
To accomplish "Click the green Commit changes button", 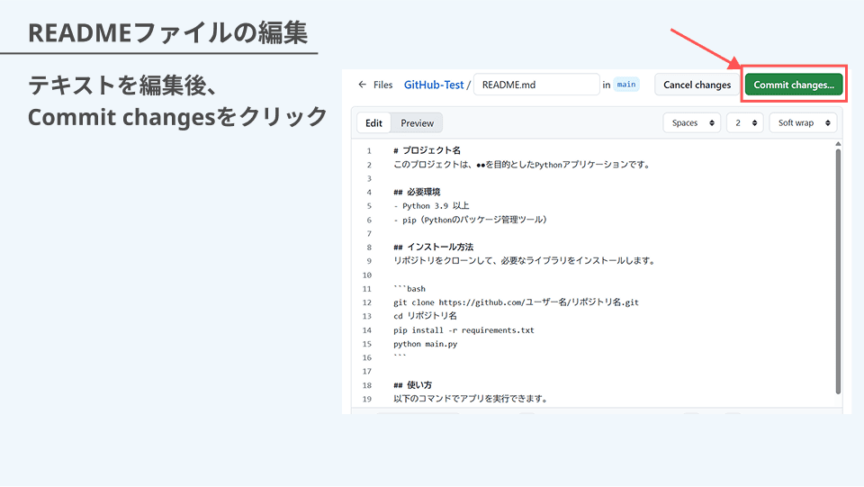I will [794, 85].
